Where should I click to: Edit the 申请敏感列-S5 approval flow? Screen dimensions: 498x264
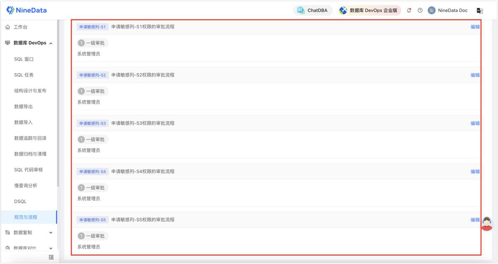pos(475,220)
